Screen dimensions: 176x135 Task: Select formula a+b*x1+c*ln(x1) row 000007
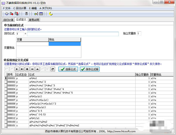89,100
